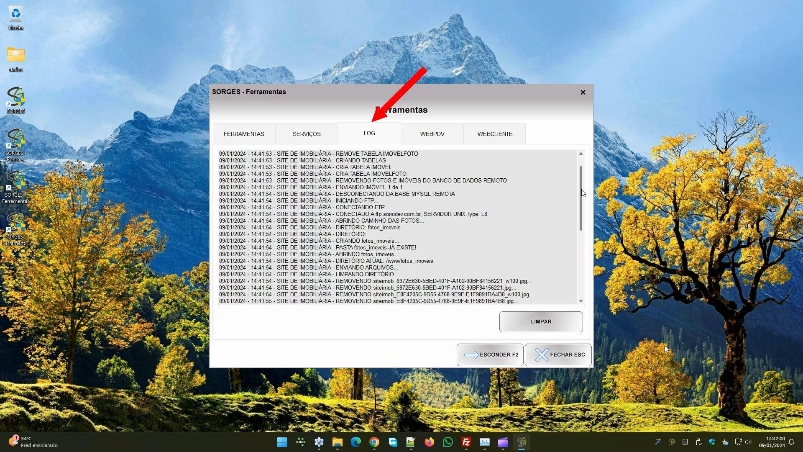This screenshot has height=452, width=803.
Task: Open the SORGES desktop shortcut
Action: (x=15, y=100)
